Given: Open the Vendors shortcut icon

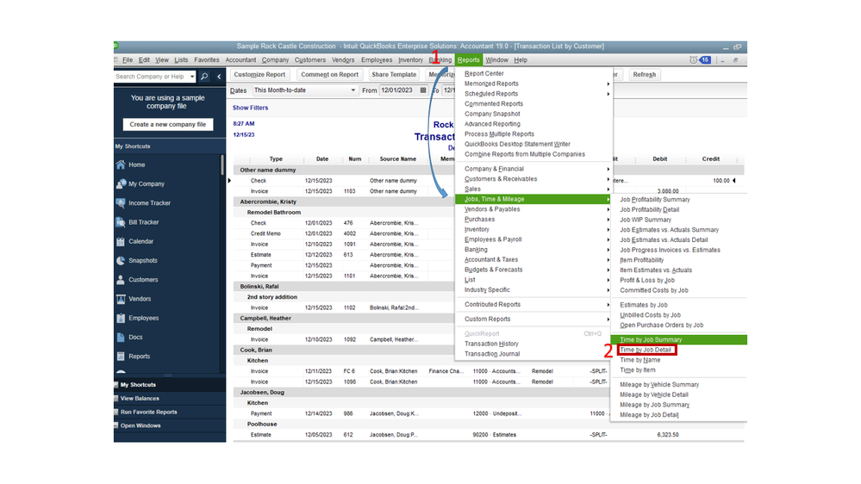Looking at the screenshot, I should click(x=121, y=299).
